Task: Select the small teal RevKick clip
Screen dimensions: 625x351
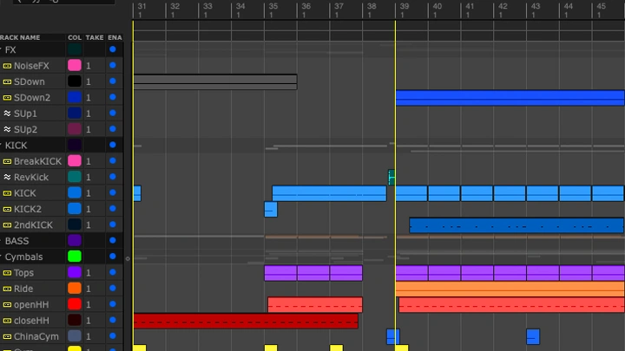Action: (x=391, y=178)
